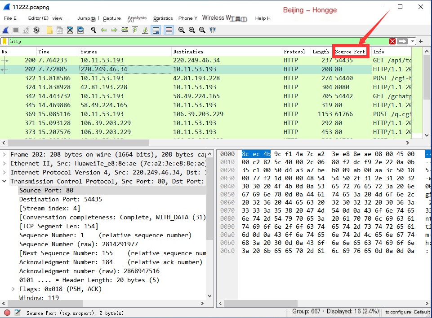The height and width of the screenshot is (318, 432).
Task: Open the File menu
Action: 10,18
